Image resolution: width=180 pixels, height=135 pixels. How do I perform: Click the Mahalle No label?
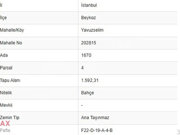click(x=11, y=43)
